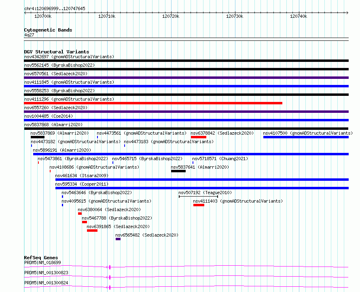Click the 120700k ruler tick label

43,16
